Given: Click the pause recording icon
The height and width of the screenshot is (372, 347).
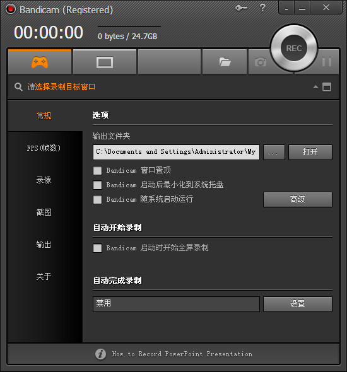Looking at the screenshot, I should [327, 62].
